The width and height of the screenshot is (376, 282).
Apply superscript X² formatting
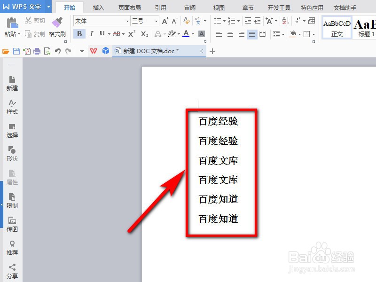[132, 34]
